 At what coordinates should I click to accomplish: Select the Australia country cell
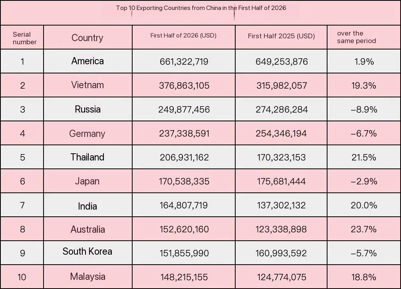pos(88,229)
